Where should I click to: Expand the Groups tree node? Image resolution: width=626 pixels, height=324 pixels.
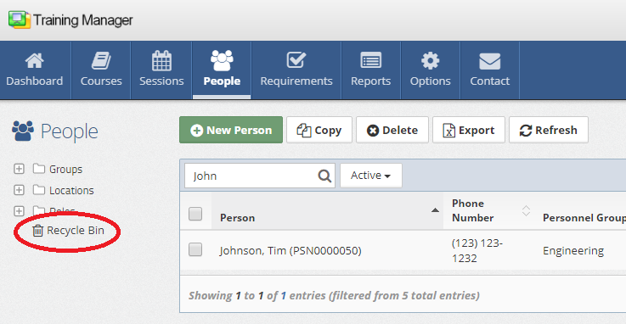(x=19, y=169)
